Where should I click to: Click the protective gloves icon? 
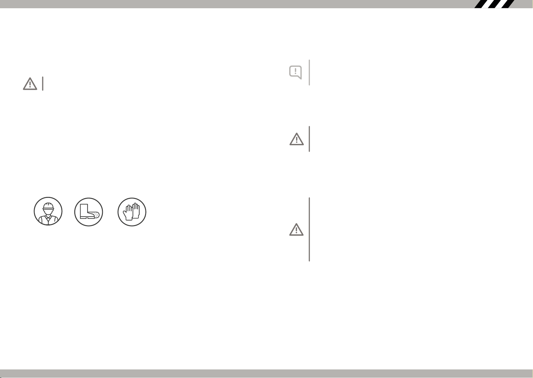click(x=132, y=212)
